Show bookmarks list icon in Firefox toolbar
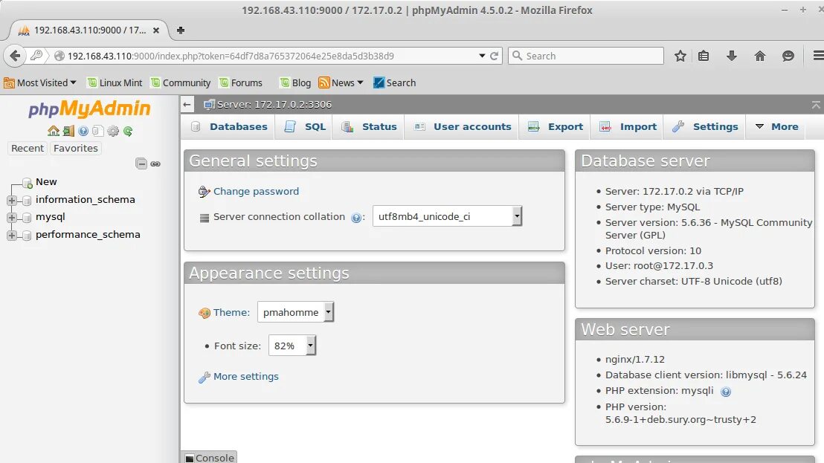 (704, 56)
